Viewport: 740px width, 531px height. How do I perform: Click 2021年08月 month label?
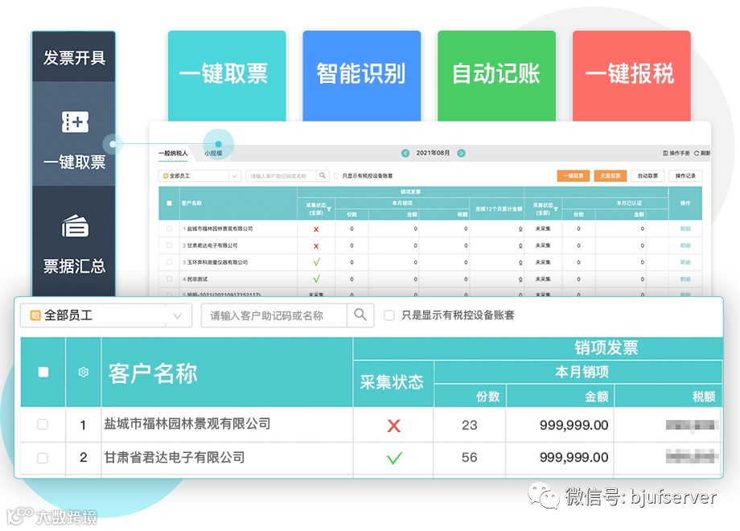[x=433, y=153]
